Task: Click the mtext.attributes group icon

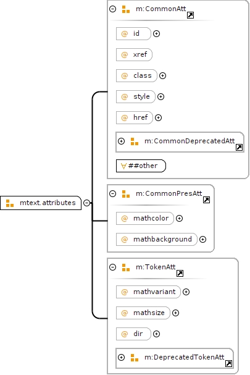Action: point(10,203)
